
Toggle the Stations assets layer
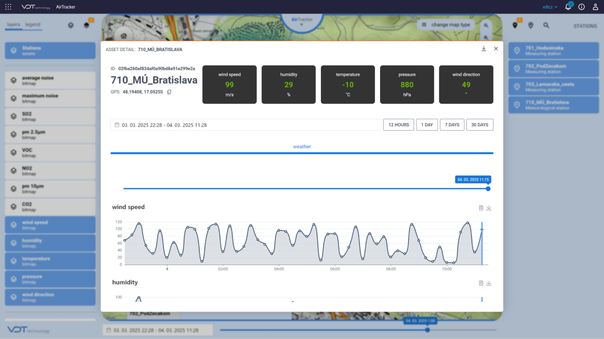coord(50,51)
